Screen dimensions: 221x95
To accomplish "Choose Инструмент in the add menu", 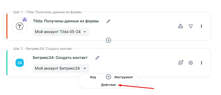I will [124, 77].
